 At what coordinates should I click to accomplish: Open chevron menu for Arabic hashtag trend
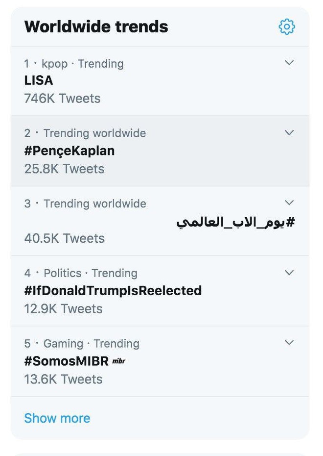[x=289, y=203]
